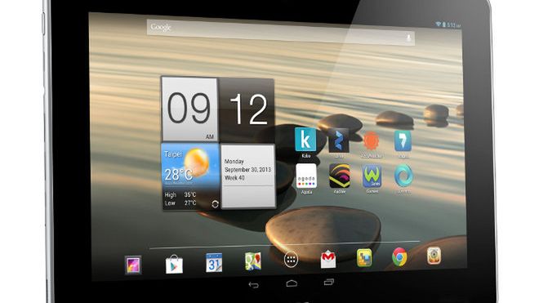Launch the blue zigzag arrow app
This screenshot has width=539, height=303.
(339, 140)
